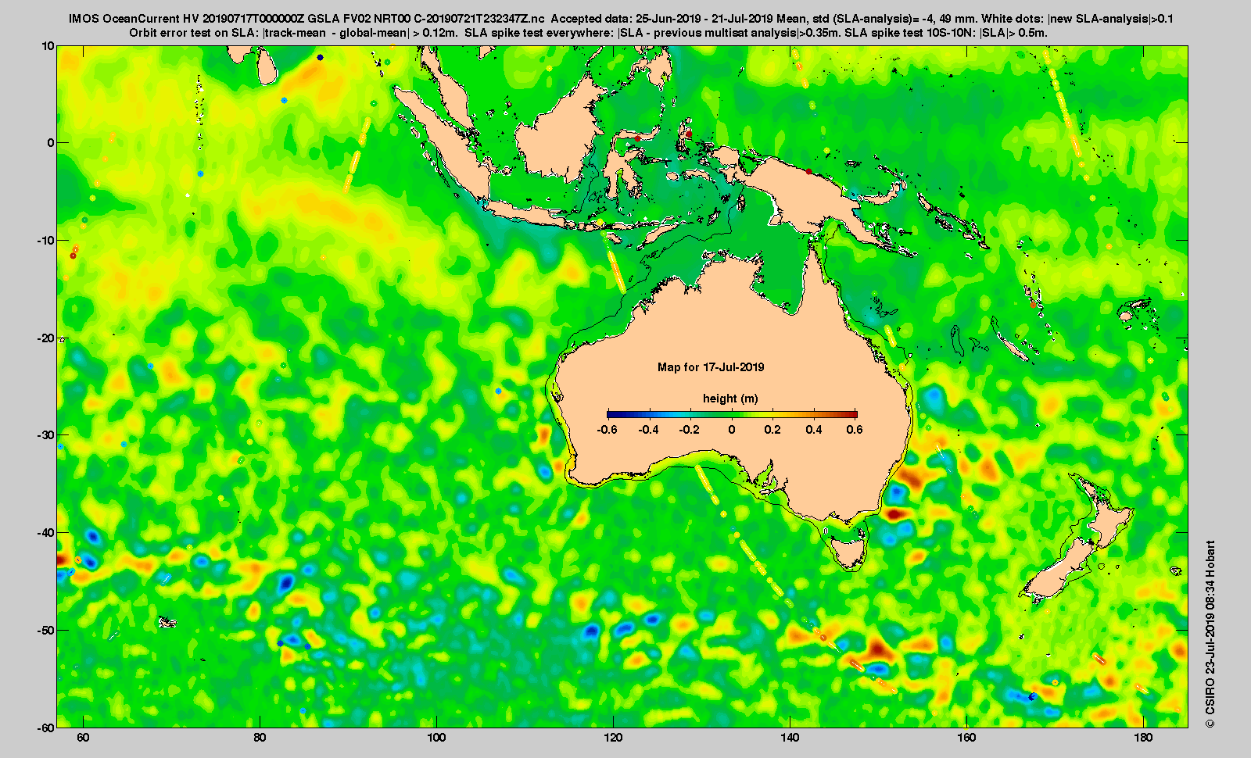Click the '-0.6' colorbar tick label

[x=607, y=429]
